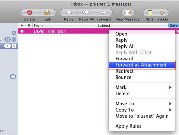Viewport: 179px width, 135px height.
Task: Click the activity icon beside the 1 badge
Action: click(14, 46)
